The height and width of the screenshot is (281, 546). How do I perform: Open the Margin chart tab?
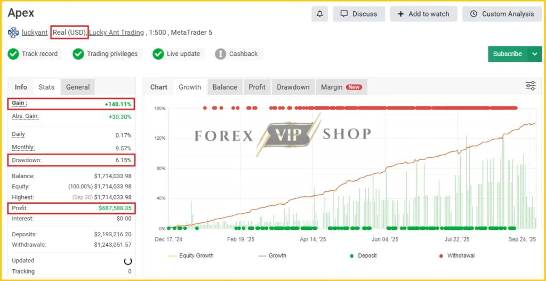341,87
